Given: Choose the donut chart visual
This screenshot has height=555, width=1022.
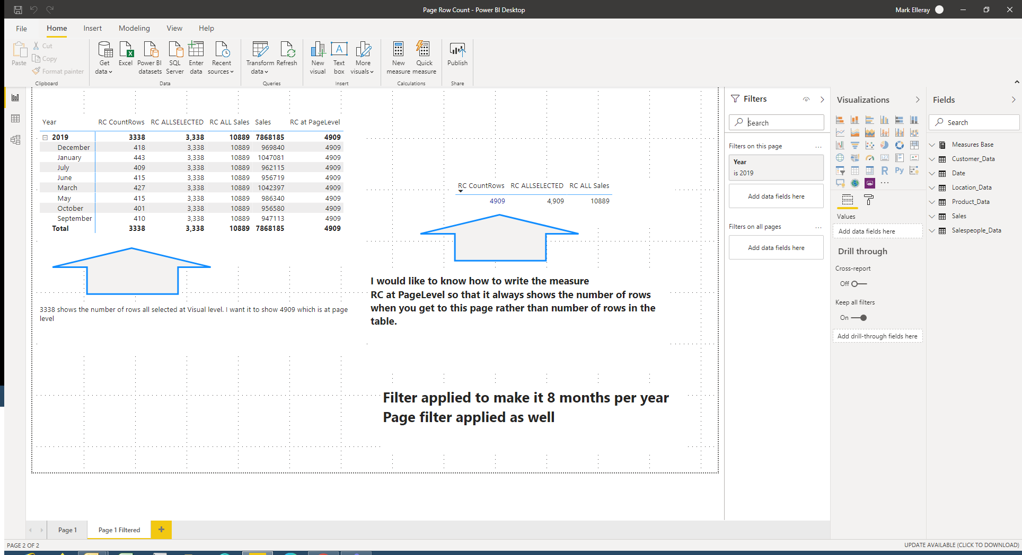Looking at the screenshot, I should (899, 145).
